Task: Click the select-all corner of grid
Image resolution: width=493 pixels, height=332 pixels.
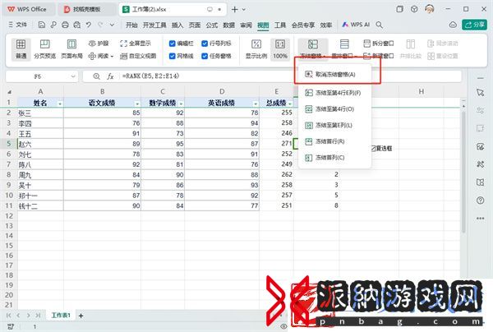Action: (x=9, y=92)
